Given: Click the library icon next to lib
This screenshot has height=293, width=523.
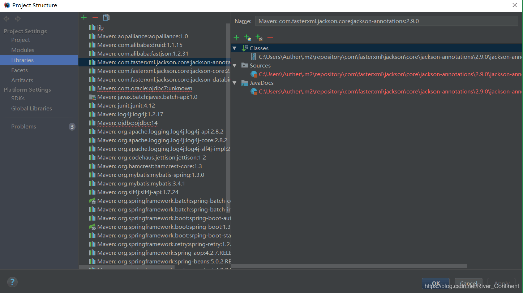Looking at the screenshot, I should (x=92, y=27).
